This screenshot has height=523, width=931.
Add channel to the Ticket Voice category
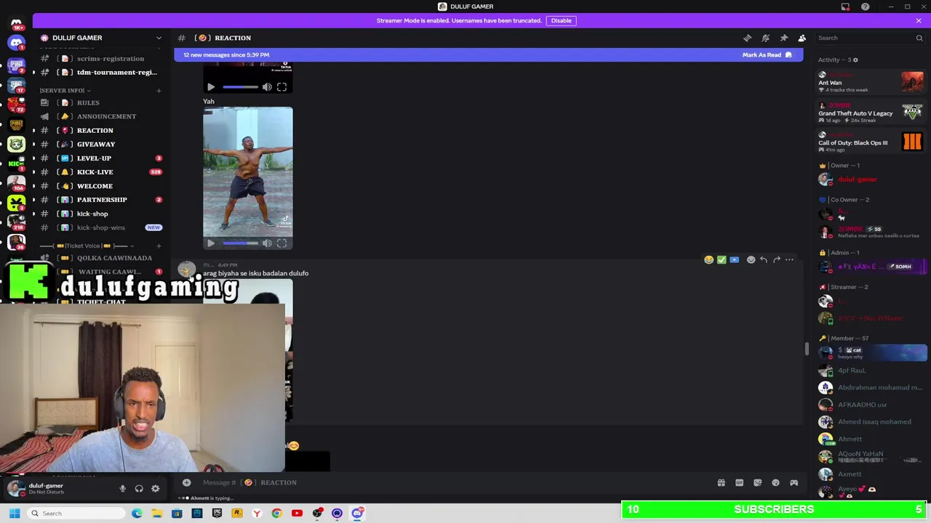coord(159,246)
